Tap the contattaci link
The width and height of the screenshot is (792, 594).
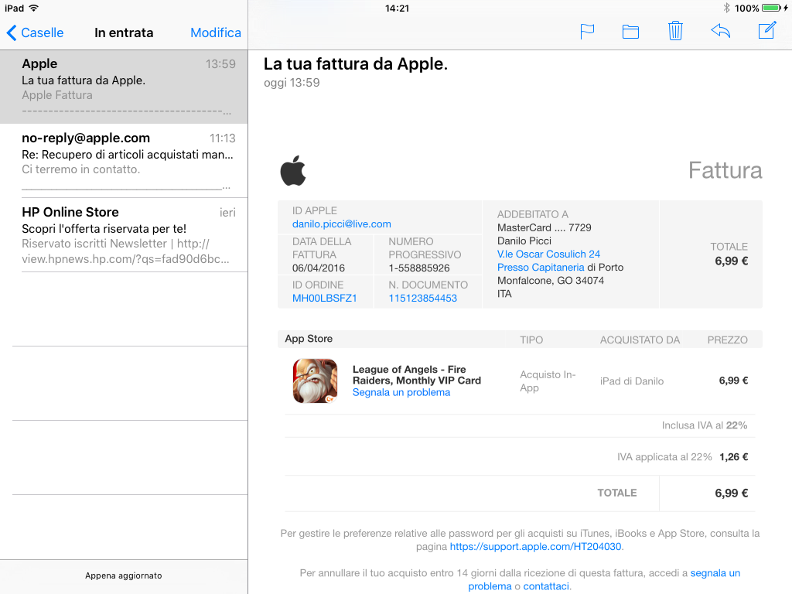click(546, 586)
